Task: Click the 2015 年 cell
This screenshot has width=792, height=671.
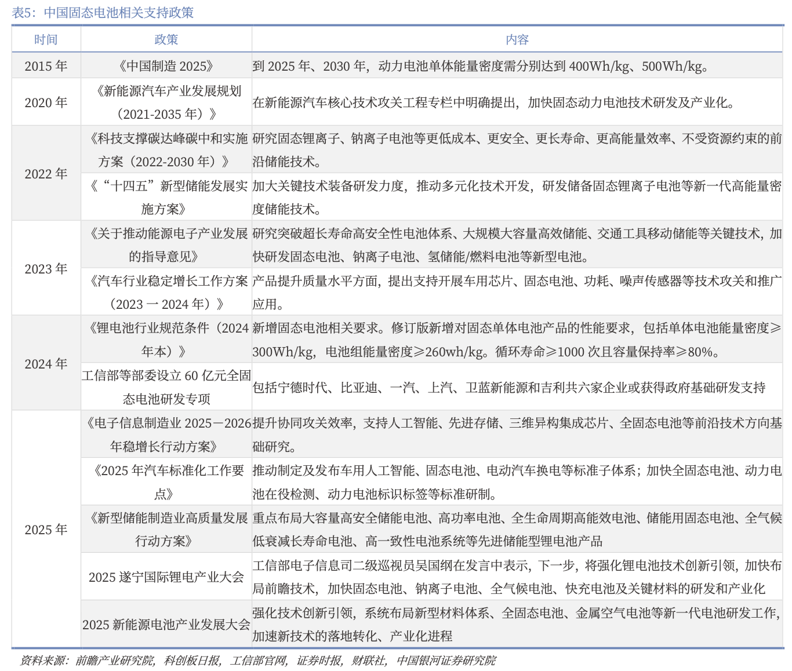Action: (46, 65)
